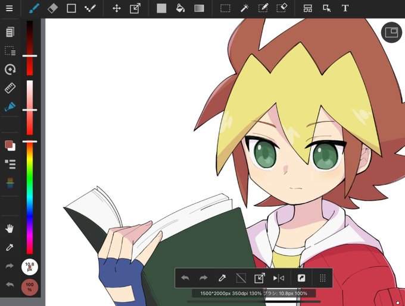
Task: Select the Hand pan tool
Action: [10, 229]
